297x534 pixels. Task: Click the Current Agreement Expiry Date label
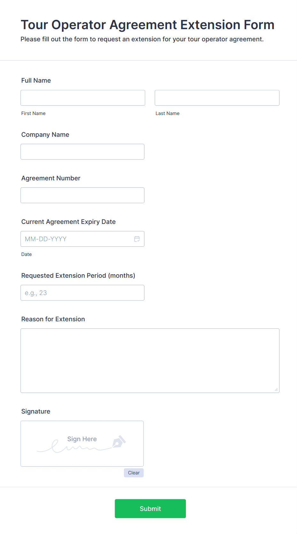coord(68,221)
